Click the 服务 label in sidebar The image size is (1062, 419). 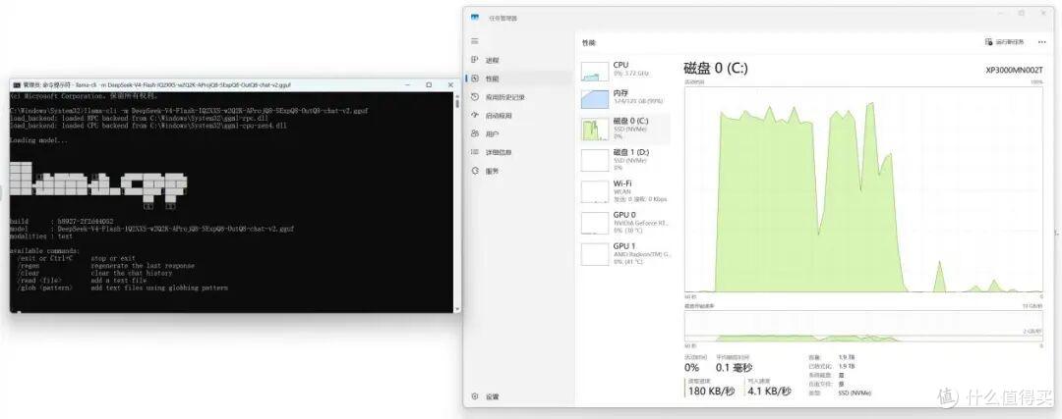click(493, 171)
